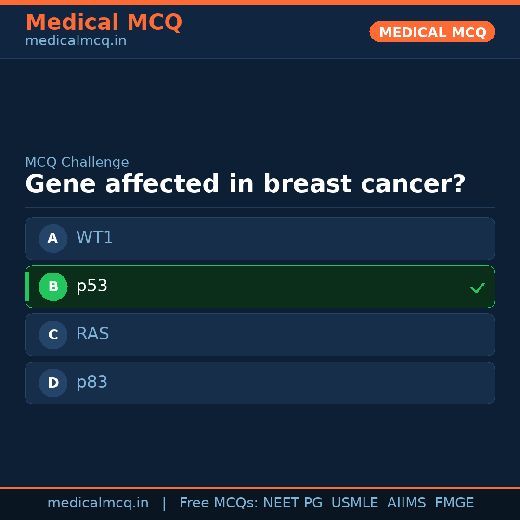
Task: Click the MCQ Challenge label
Action: point(77,163)
